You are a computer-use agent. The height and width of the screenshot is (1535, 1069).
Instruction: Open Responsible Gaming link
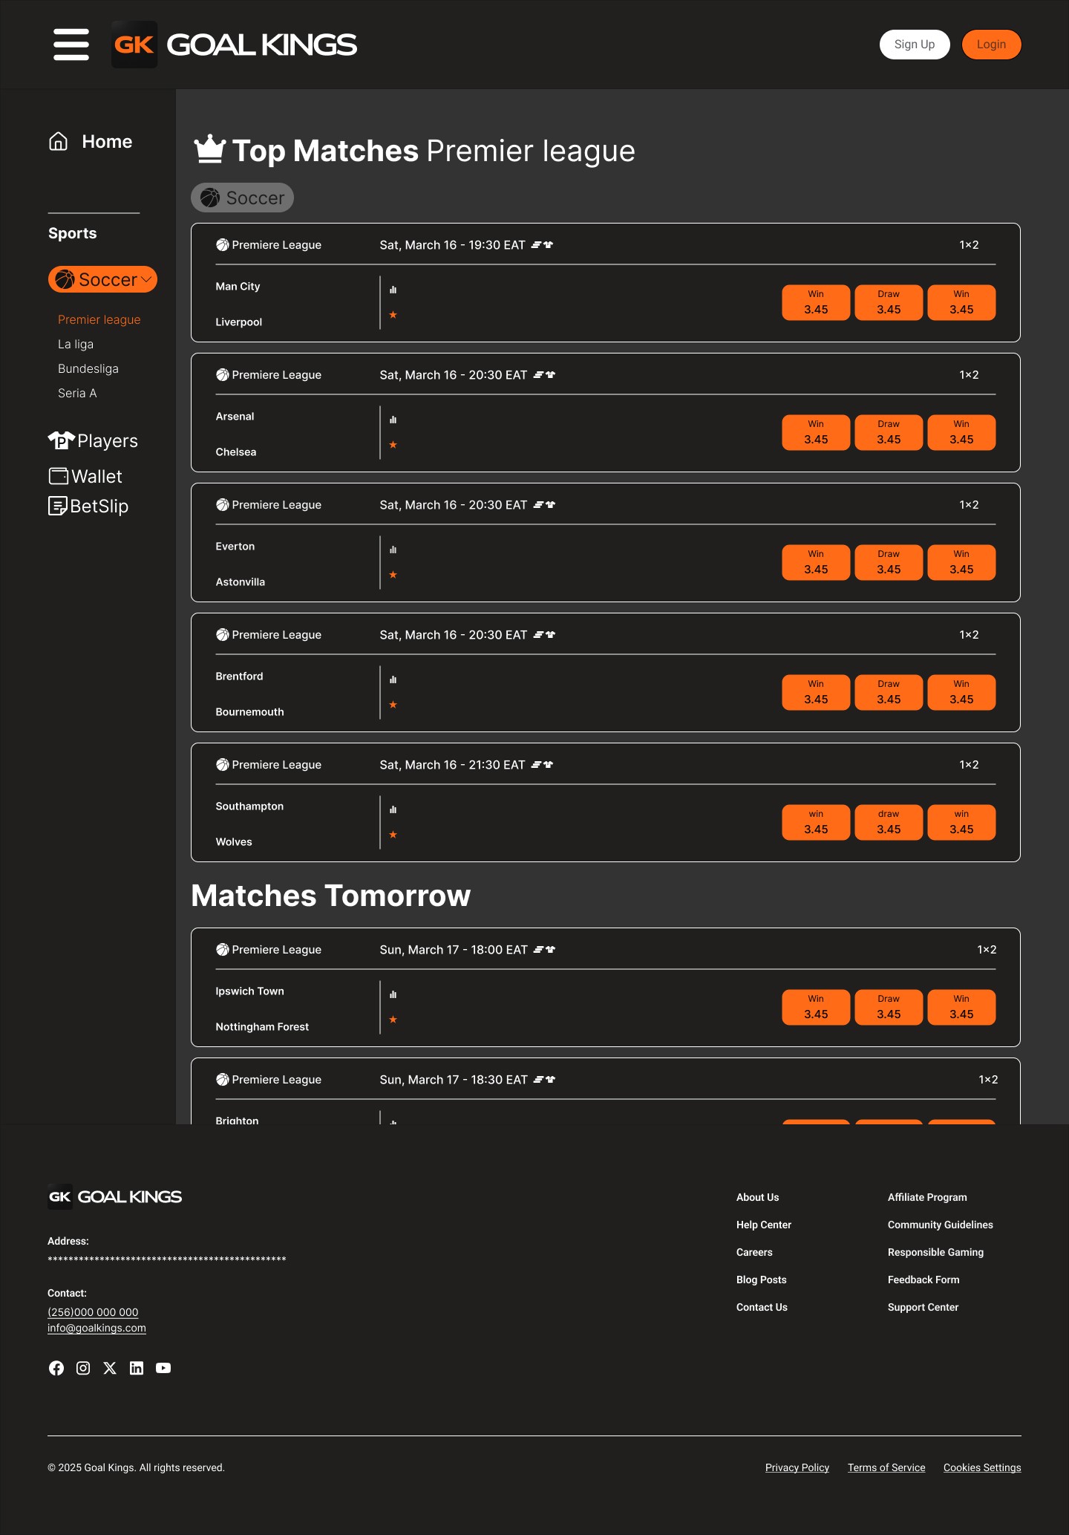coord(935,1252)
